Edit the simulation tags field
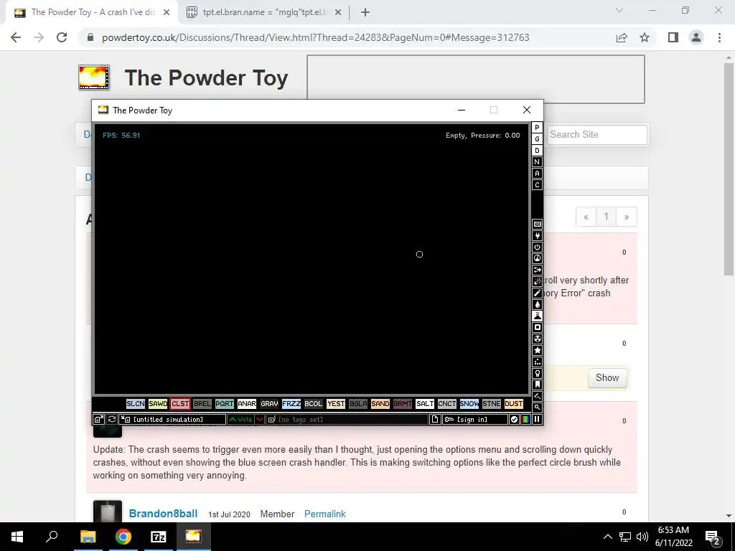The image size is (735, 551). click(x=347, y=419)
